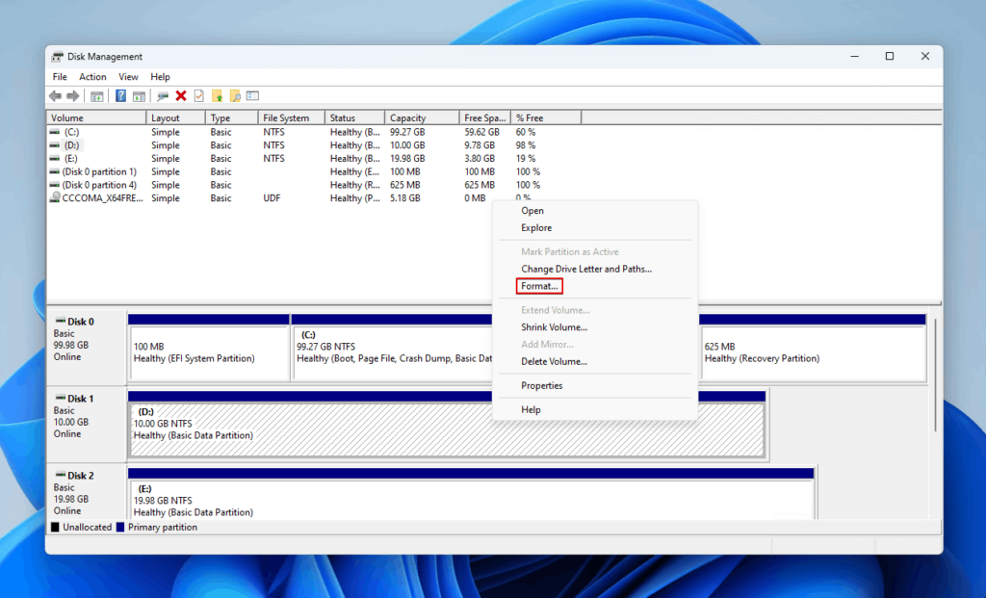Click the Forward navigation arrow toolbar icon
This screenshot has height=598, width=986.
(x=71, y=95)
